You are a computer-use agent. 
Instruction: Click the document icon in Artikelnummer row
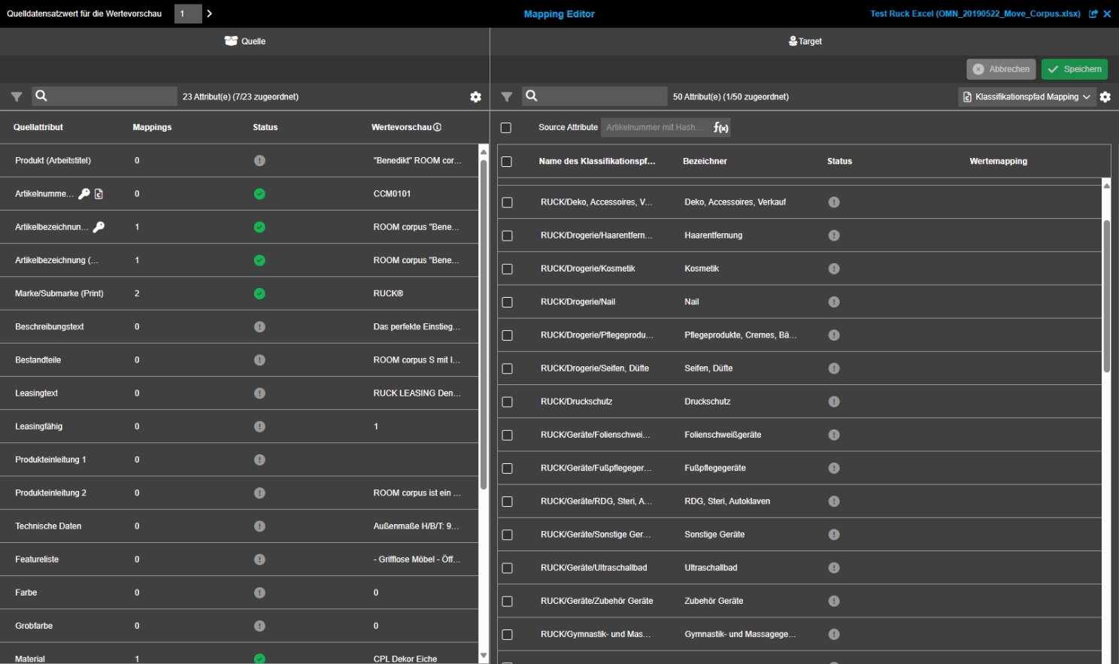click(x=99, y=194)
